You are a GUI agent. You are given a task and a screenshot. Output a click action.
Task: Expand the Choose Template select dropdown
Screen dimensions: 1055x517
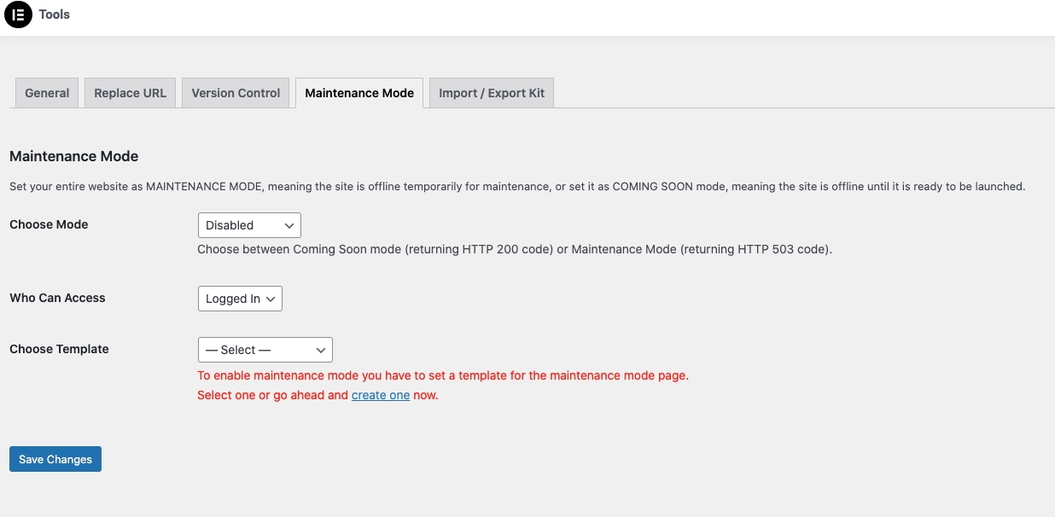click(x=265, y=350)
